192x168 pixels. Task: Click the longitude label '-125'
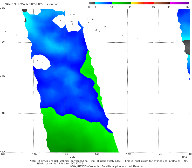(159, 154)
